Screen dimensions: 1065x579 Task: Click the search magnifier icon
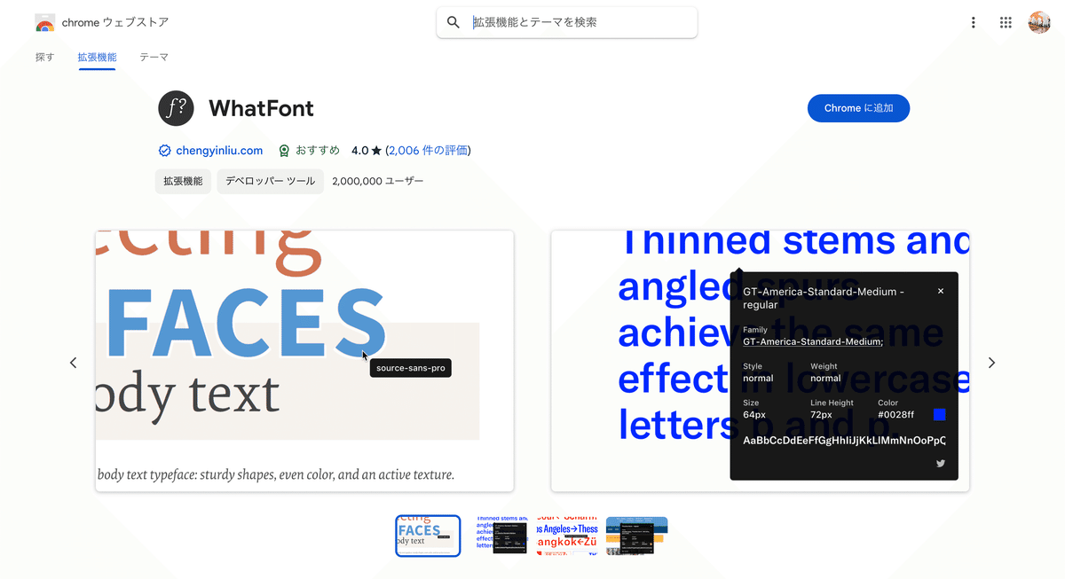[x=454, y=22]
